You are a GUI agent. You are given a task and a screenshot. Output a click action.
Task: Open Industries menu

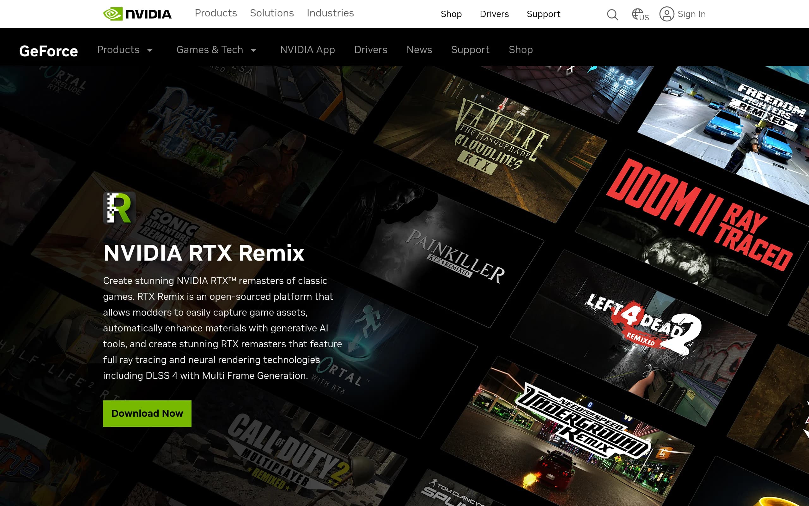click(330, 13)
